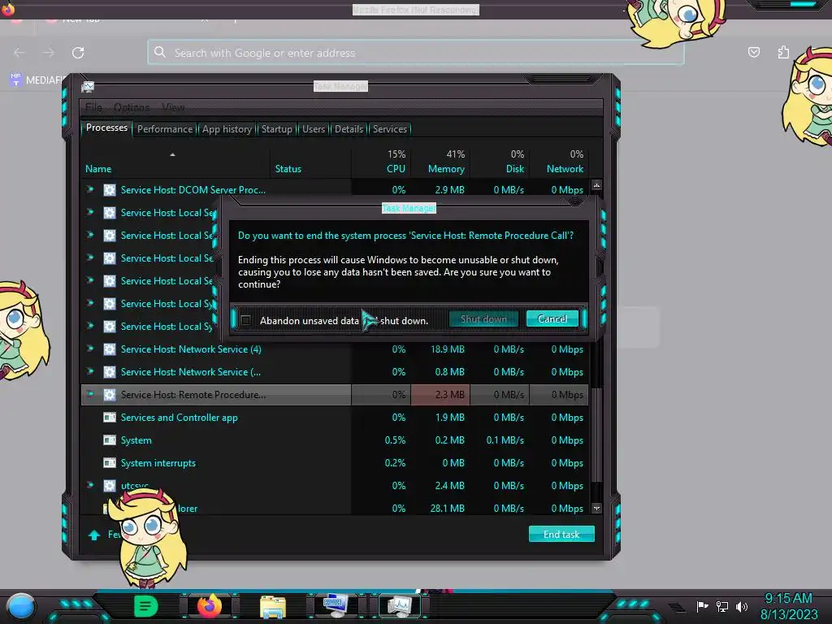Click the Fewer details up arrow
The width and height of the screenshot is (832, 624).
pos(94,535)
